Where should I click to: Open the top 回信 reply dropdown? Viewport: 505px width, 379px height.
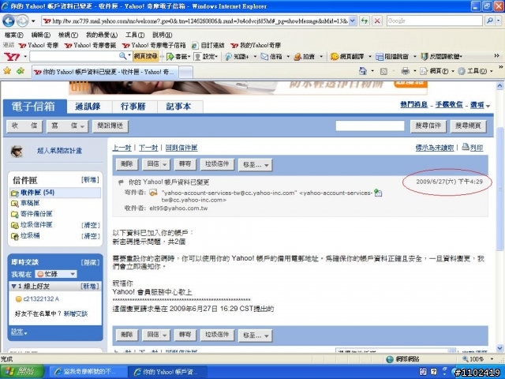click(x=165, y=165)
